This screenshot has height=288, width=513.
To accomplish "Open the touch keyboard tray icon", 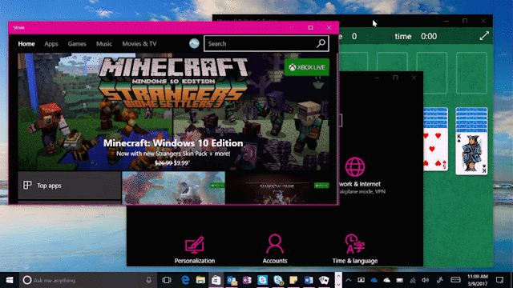I will coord(455,280).
